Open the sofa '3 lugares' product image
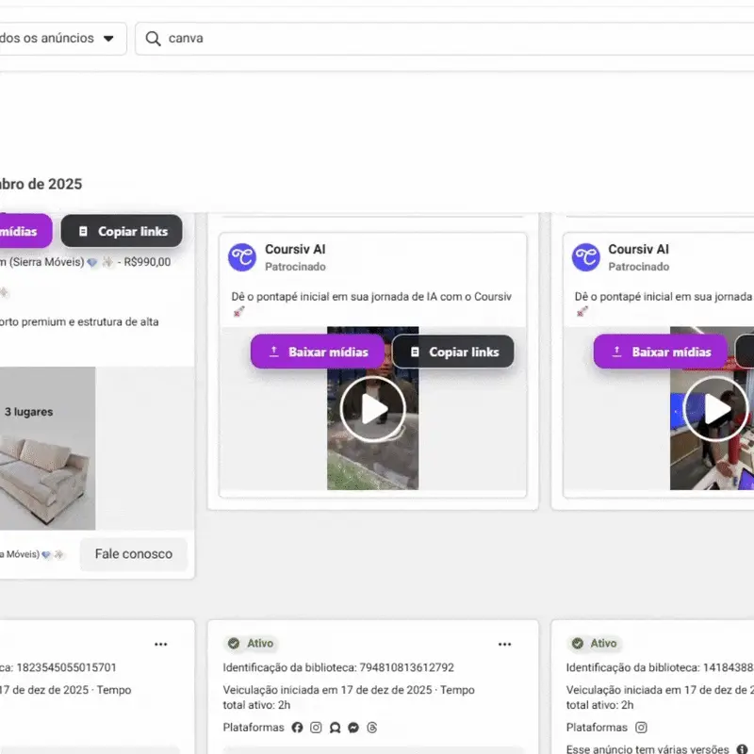Screen dimensions: 754x754 pyautogui.click(x=47, y=449)
